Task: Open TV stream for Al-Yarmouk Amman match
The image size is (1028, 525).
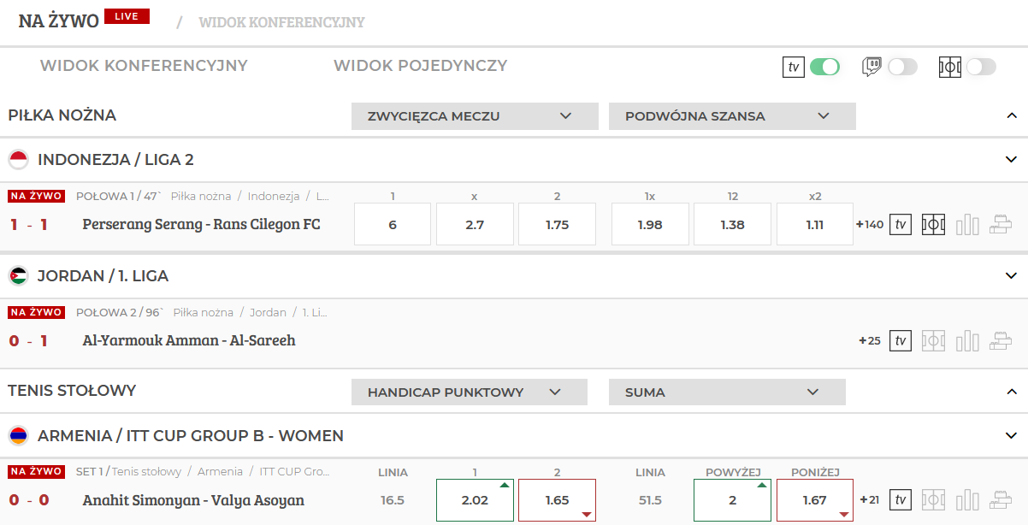Action: (x=900, y=341)
